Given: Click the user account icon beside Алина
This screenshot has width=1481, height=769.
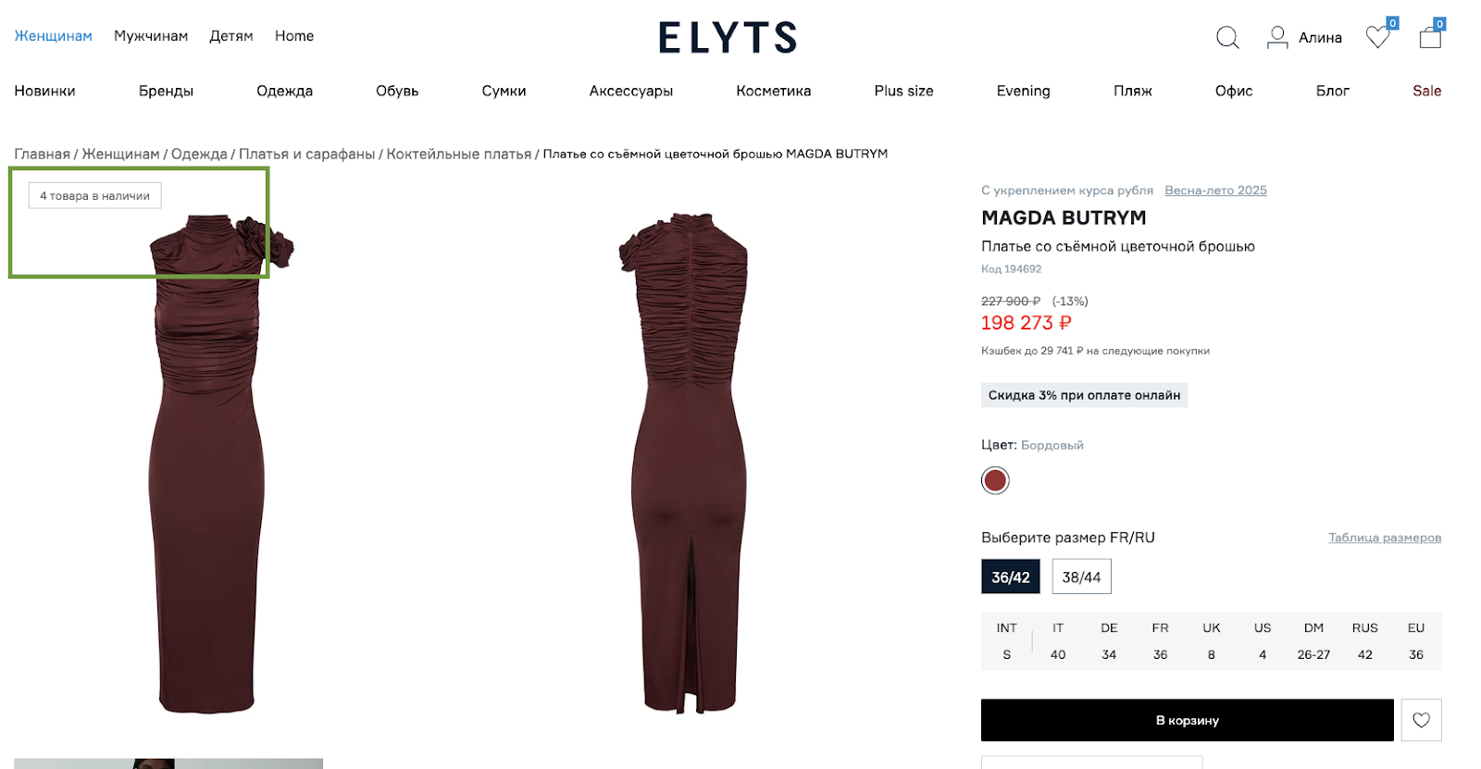Looking at the screenshot, I should [x=1277, y=37].
